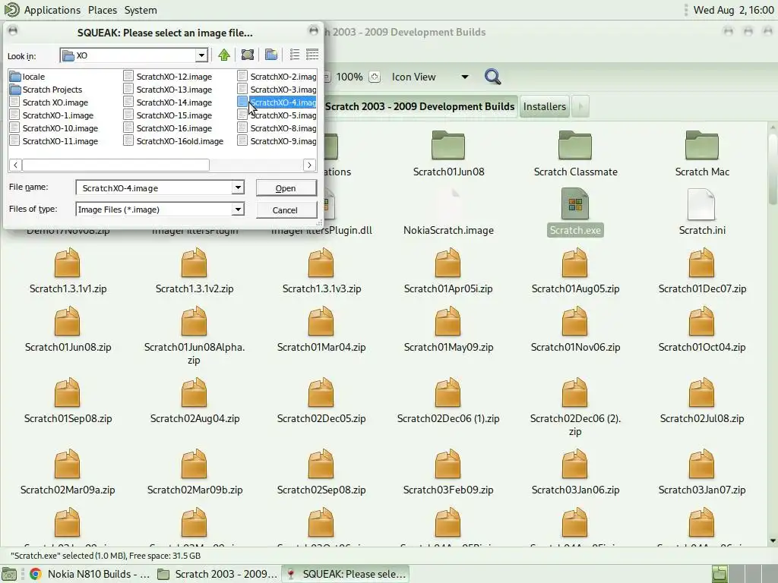The width and height of the screenshot is (778, 583).
Task: Go up one folder level in SQUEAK dialog
Action: point(224,55)
